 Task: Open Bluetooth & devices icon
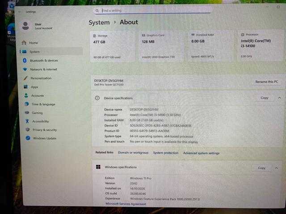(25, 61)
